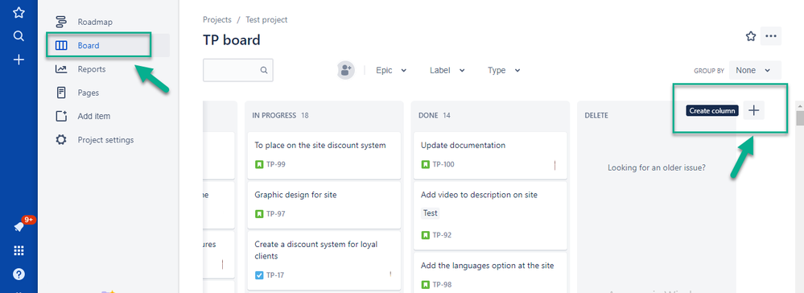Viewport: 804px width, 293px height.
Task: Expand the Label filter dropdown
Action: [447, 70]
